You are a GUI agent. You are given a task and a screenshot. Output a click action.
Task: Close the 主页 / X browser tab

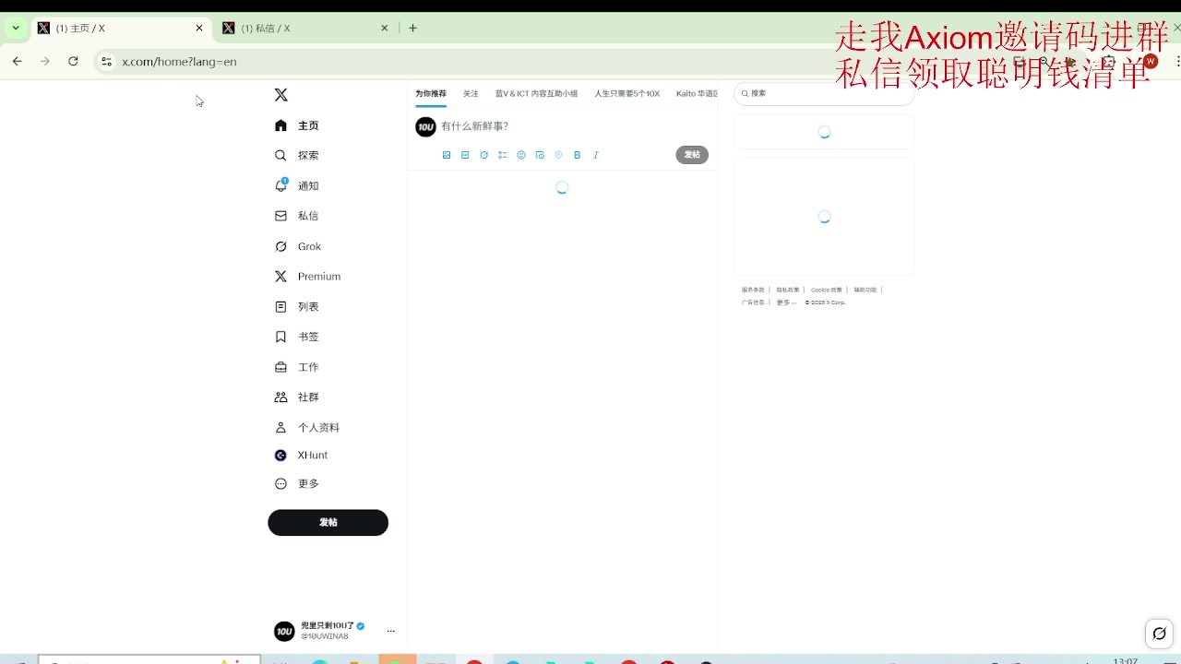(198, 29)
